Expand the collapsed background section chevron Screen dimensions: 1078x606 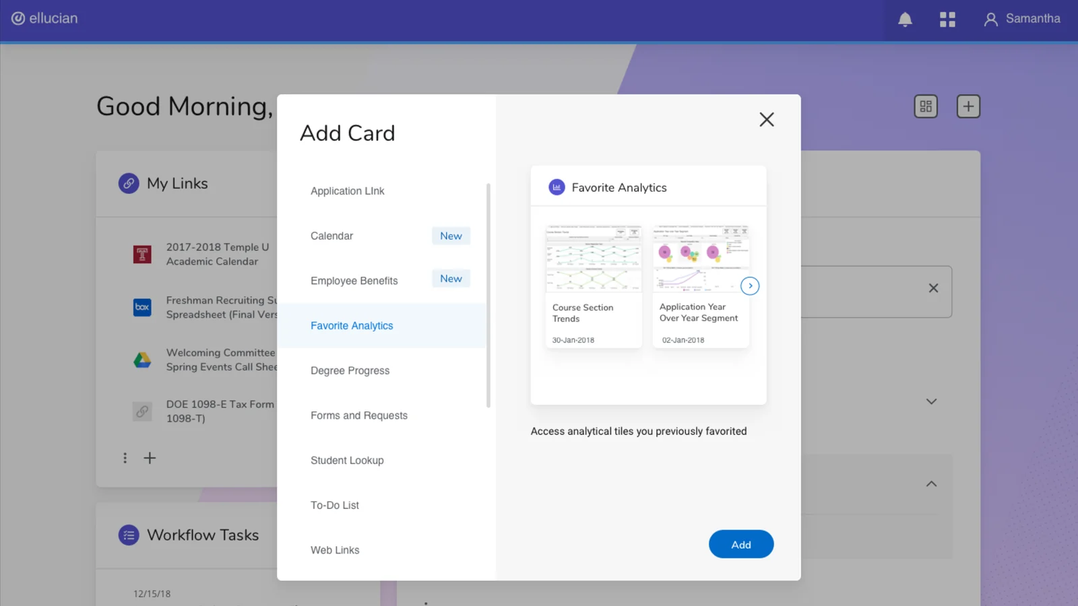tap(931, 401)
